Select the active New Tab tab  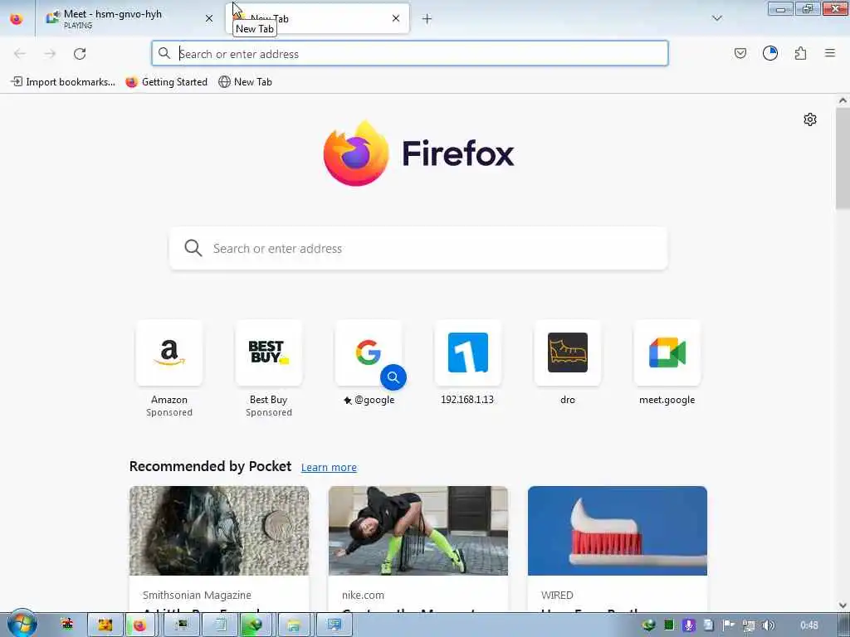tap(318, 18)
